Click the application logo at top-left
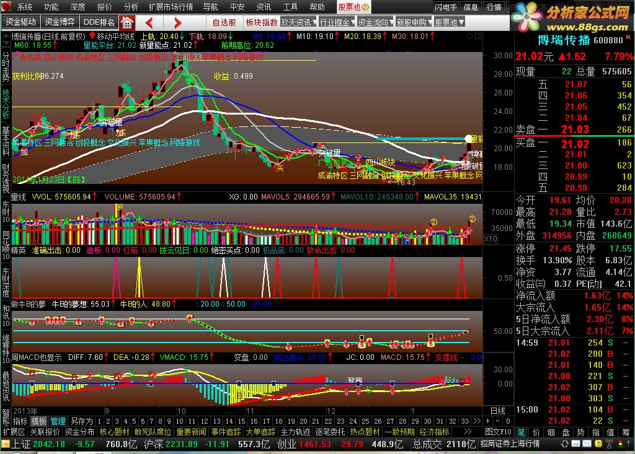Image resolution: width=635 pixels, height=454 pixels. 5,7
